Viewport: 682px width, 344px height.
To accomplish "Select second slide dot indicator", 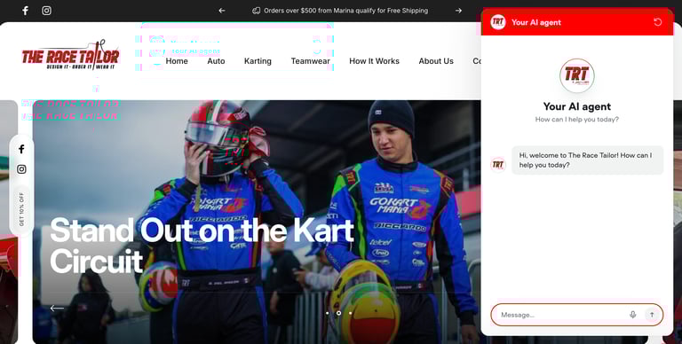I will click(x=338, y=313).
